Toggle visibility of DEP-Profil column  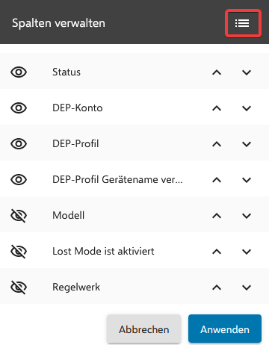(x=19, y=144)
